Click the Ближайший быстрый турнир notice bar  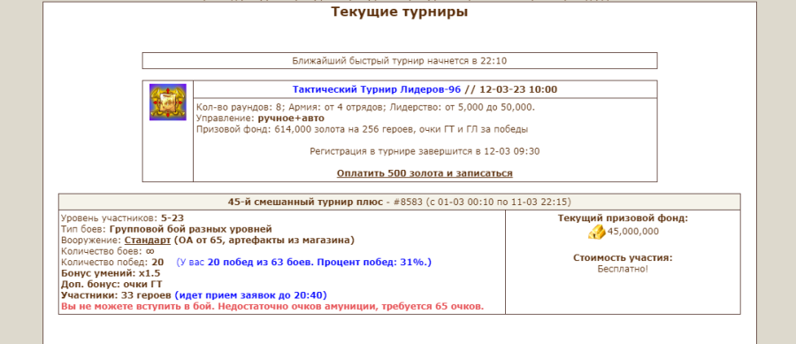coord(400,61)
